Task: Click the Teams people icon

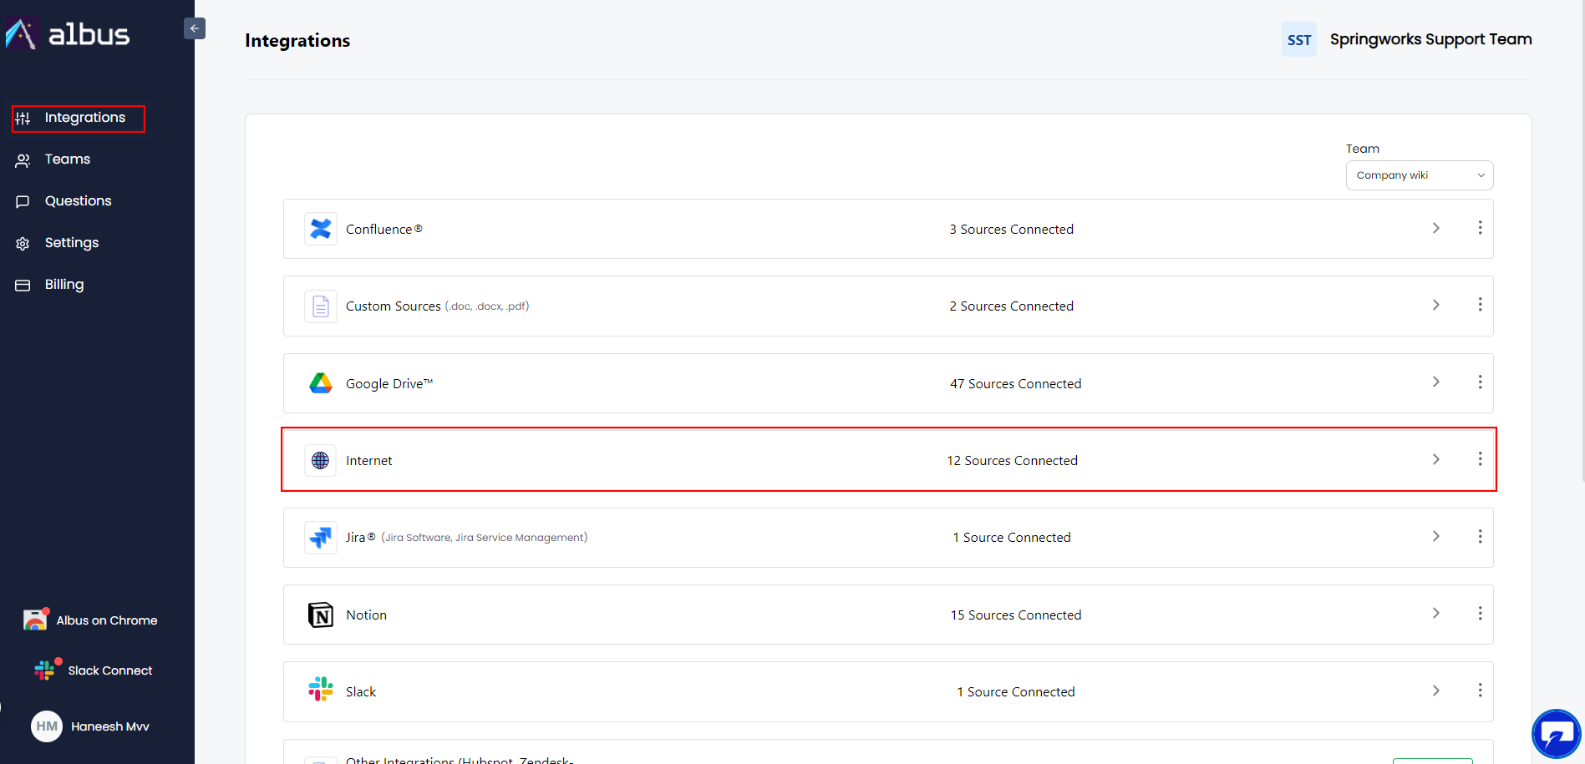Action: click(23, 160)
